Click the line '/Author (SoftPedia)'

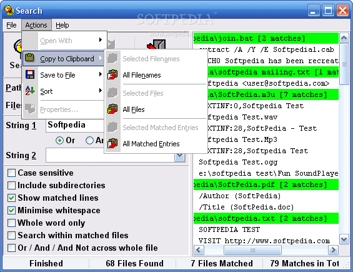pos(240,196)
